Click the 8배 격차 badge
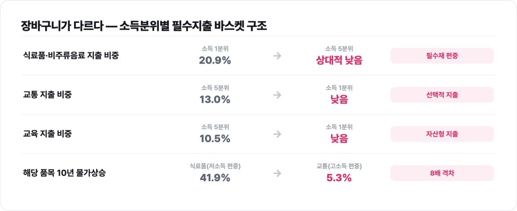Screen dimensions: 517x211 point(442,173)
